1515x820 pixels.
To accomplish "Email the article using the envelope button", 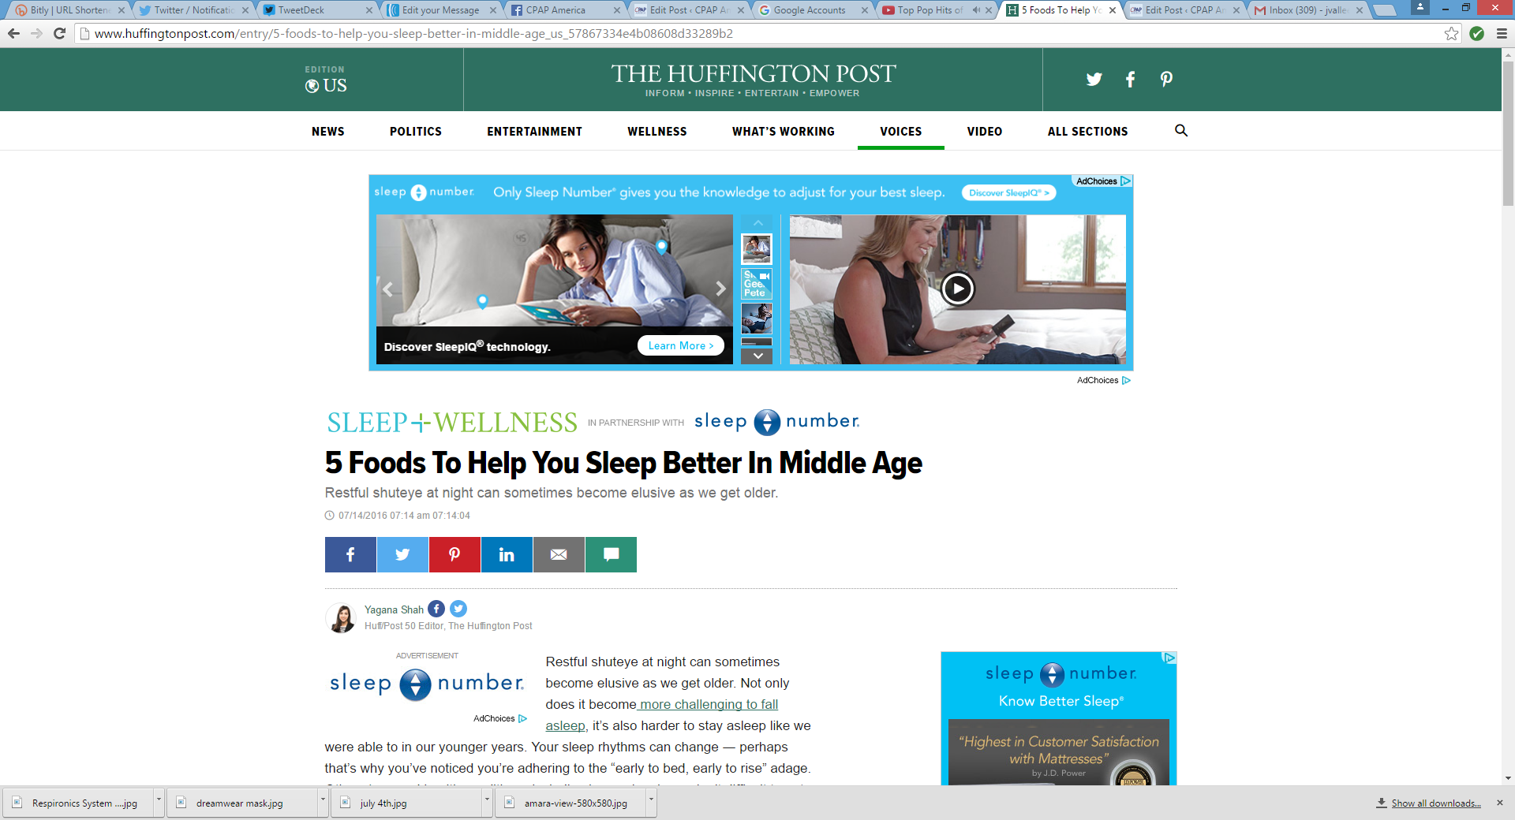I will click(559, 554).
